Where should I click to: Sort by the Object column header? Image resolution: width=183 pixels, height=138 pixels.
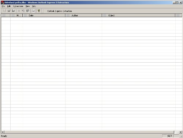pos(138,15)
